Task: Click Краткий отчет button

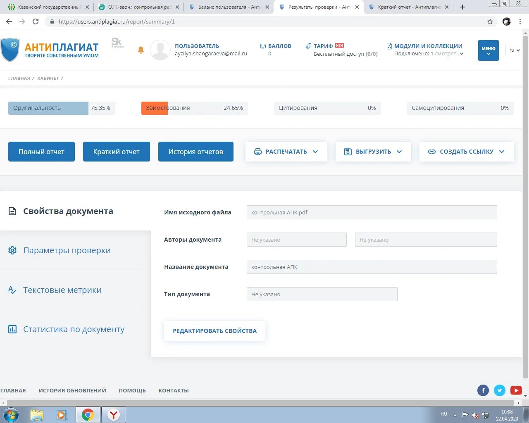Action: pyautogui.click(x=117, y=152)
